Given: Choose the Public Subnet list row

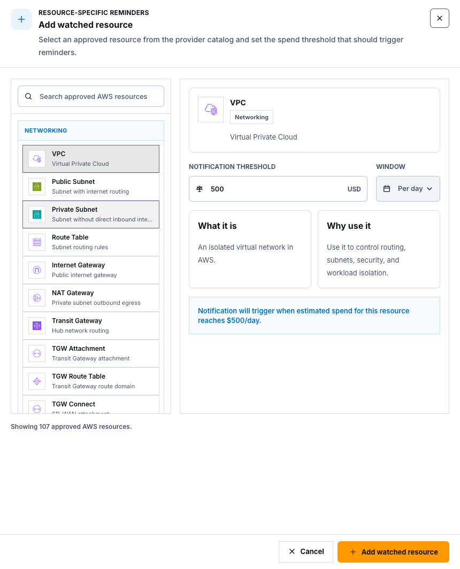Looking at the screenshot, I should point(91,187).
